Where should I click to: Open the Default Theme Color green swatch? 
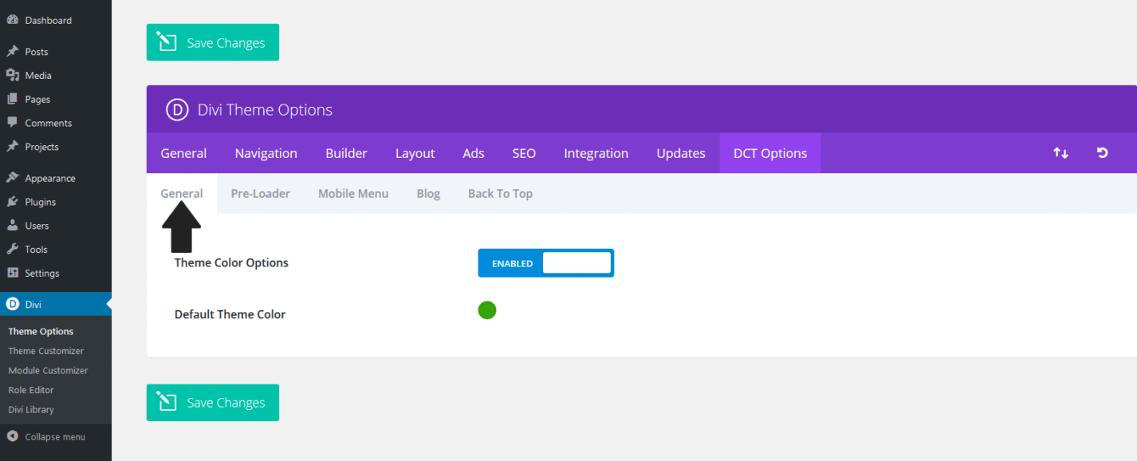pyautogui.click(x=487, y=310)
